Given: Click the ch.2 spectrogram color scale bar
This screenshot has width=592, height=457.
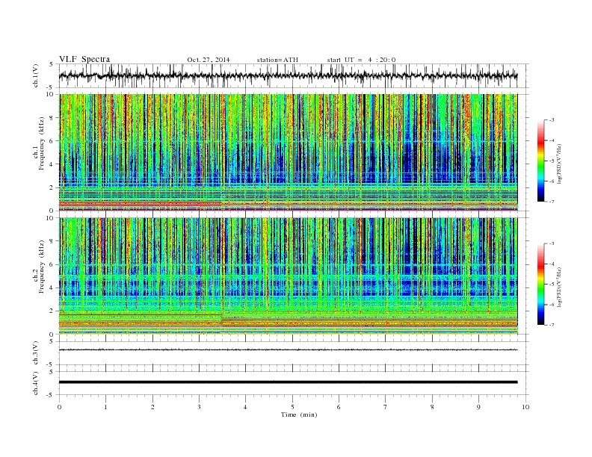Looking at the screenshot, I should 540,284.
